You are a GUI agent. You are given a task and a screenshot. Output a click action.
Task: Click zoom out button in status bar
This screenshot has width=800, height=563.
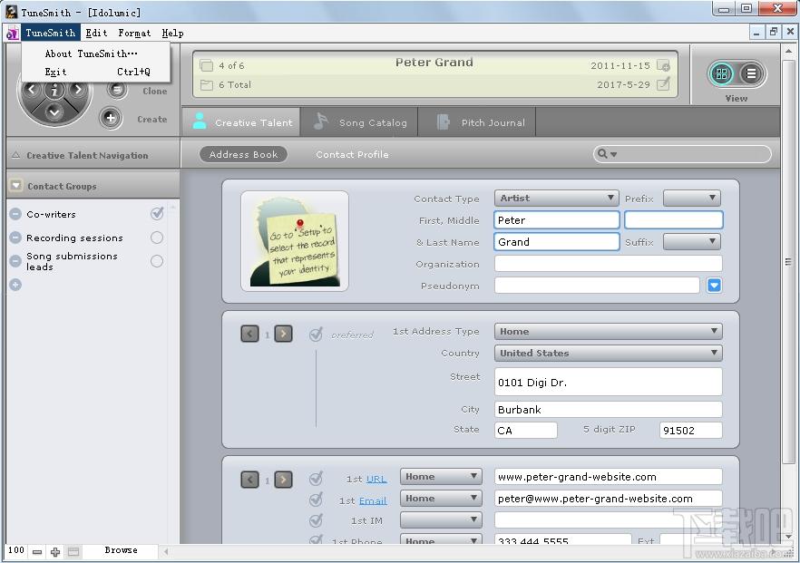pos(36,551)
